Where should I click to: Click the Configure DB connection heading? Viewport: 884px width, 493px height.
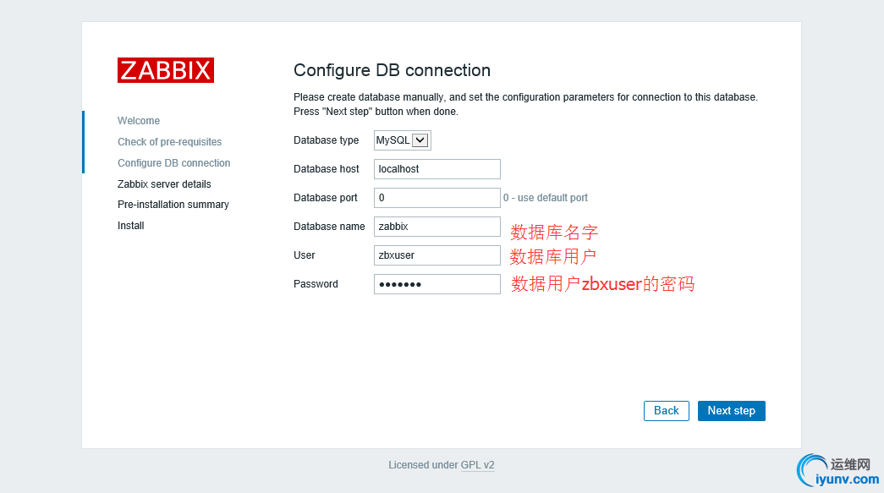[x=392, y=70]
